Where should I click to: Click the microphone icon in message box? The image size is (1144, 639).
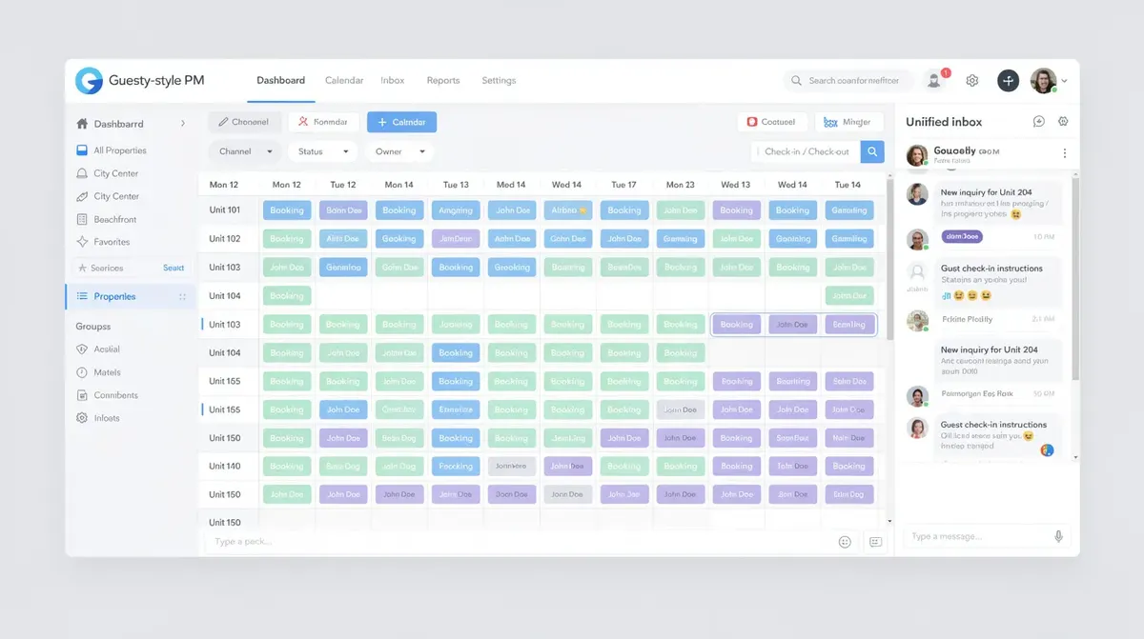[x=1058, y=537]
